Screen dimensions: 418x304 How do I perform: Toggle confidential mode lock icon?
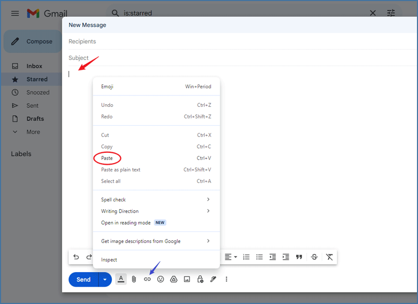tap(200, 279)
